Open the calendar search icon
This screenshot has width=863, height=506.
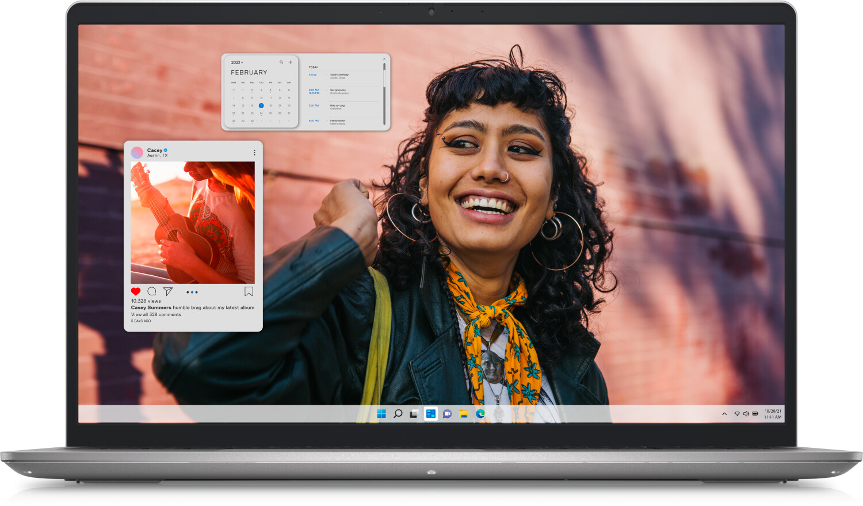pos(281,62)
